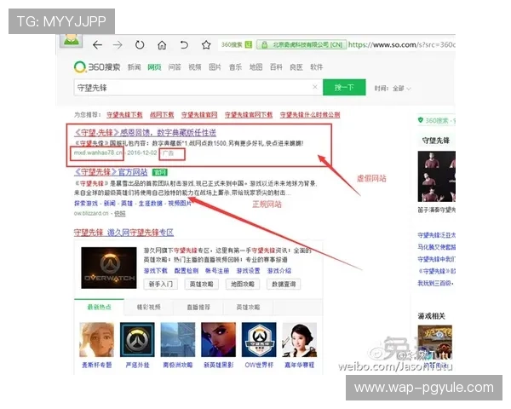511x409 pixels.
Task: Click the 游戏设置 link
Action: pos(249,271)
